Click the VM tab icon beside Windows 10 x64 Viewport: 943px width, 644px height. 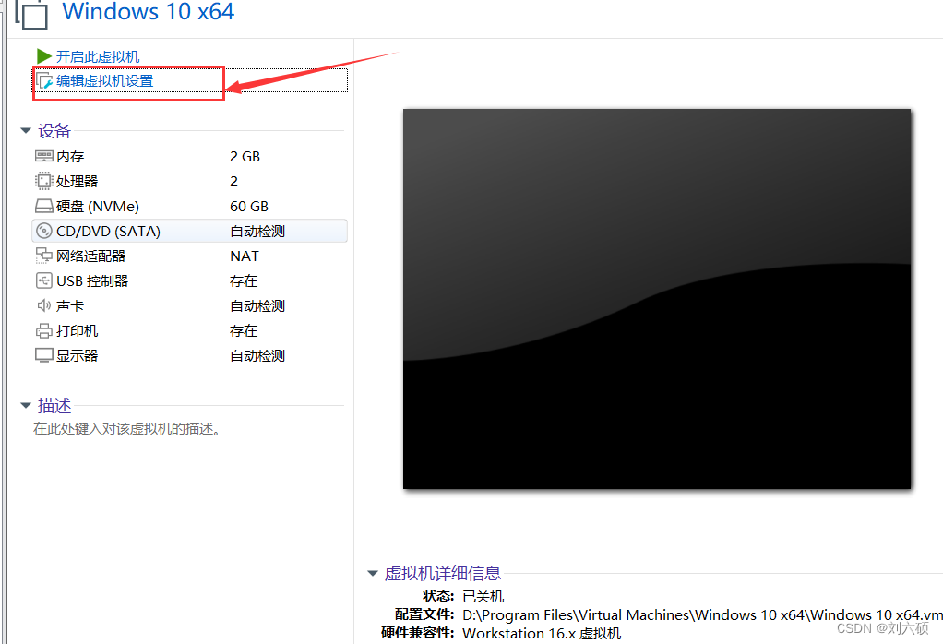point(32,15)
